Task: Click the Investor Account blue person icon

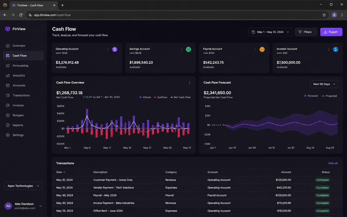Action: [x=336, y=49]
